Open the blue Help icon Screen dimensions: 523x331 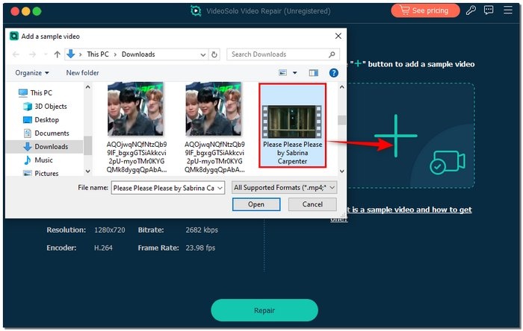333,73
